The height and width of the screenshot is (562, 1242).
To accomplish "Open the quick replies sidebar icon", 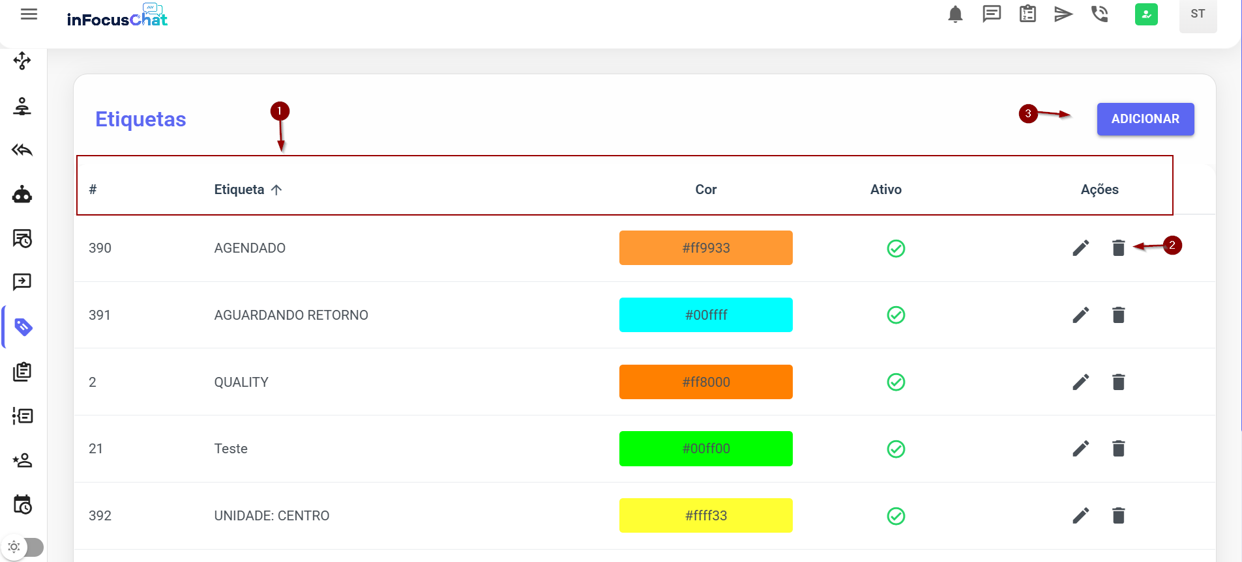I will click(x=22, y=150).
